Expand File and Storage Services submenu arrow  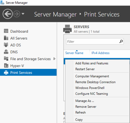tap(54, 59)
